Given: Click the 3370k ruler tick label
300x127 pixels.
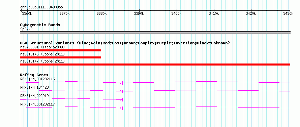Looking at the screenshot, I should [64, 13].
